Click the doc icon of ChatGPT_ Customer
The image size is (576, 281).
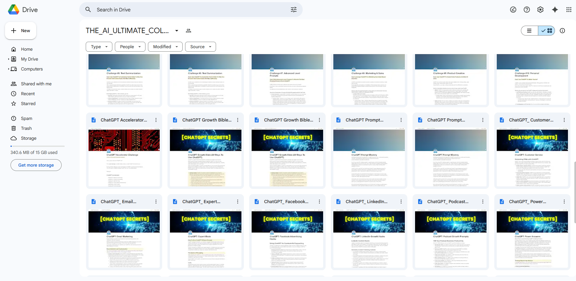502,120
